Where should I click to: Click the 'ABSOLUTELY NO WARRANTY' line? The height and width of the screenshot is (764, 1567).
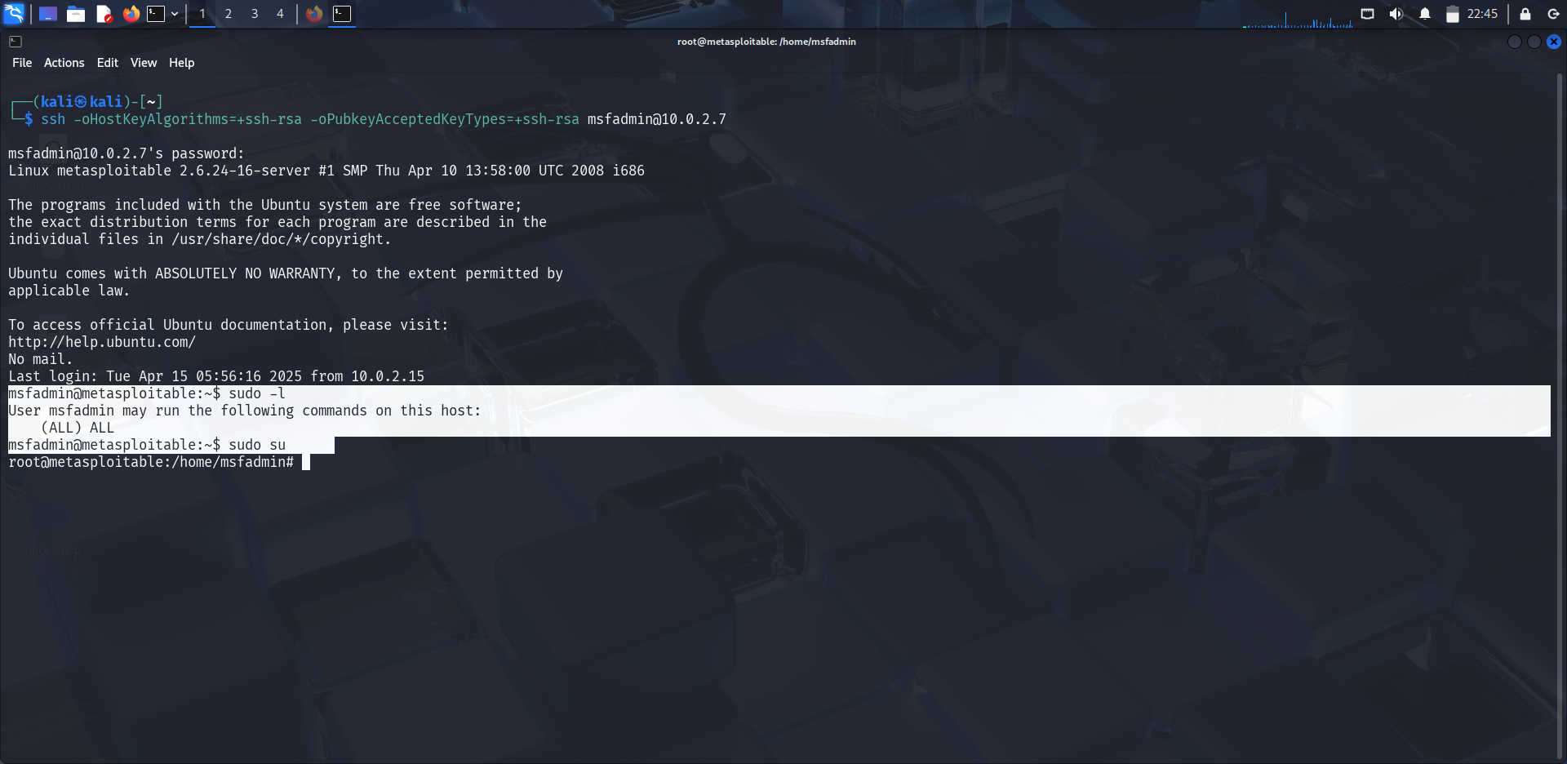click(286, 273)
